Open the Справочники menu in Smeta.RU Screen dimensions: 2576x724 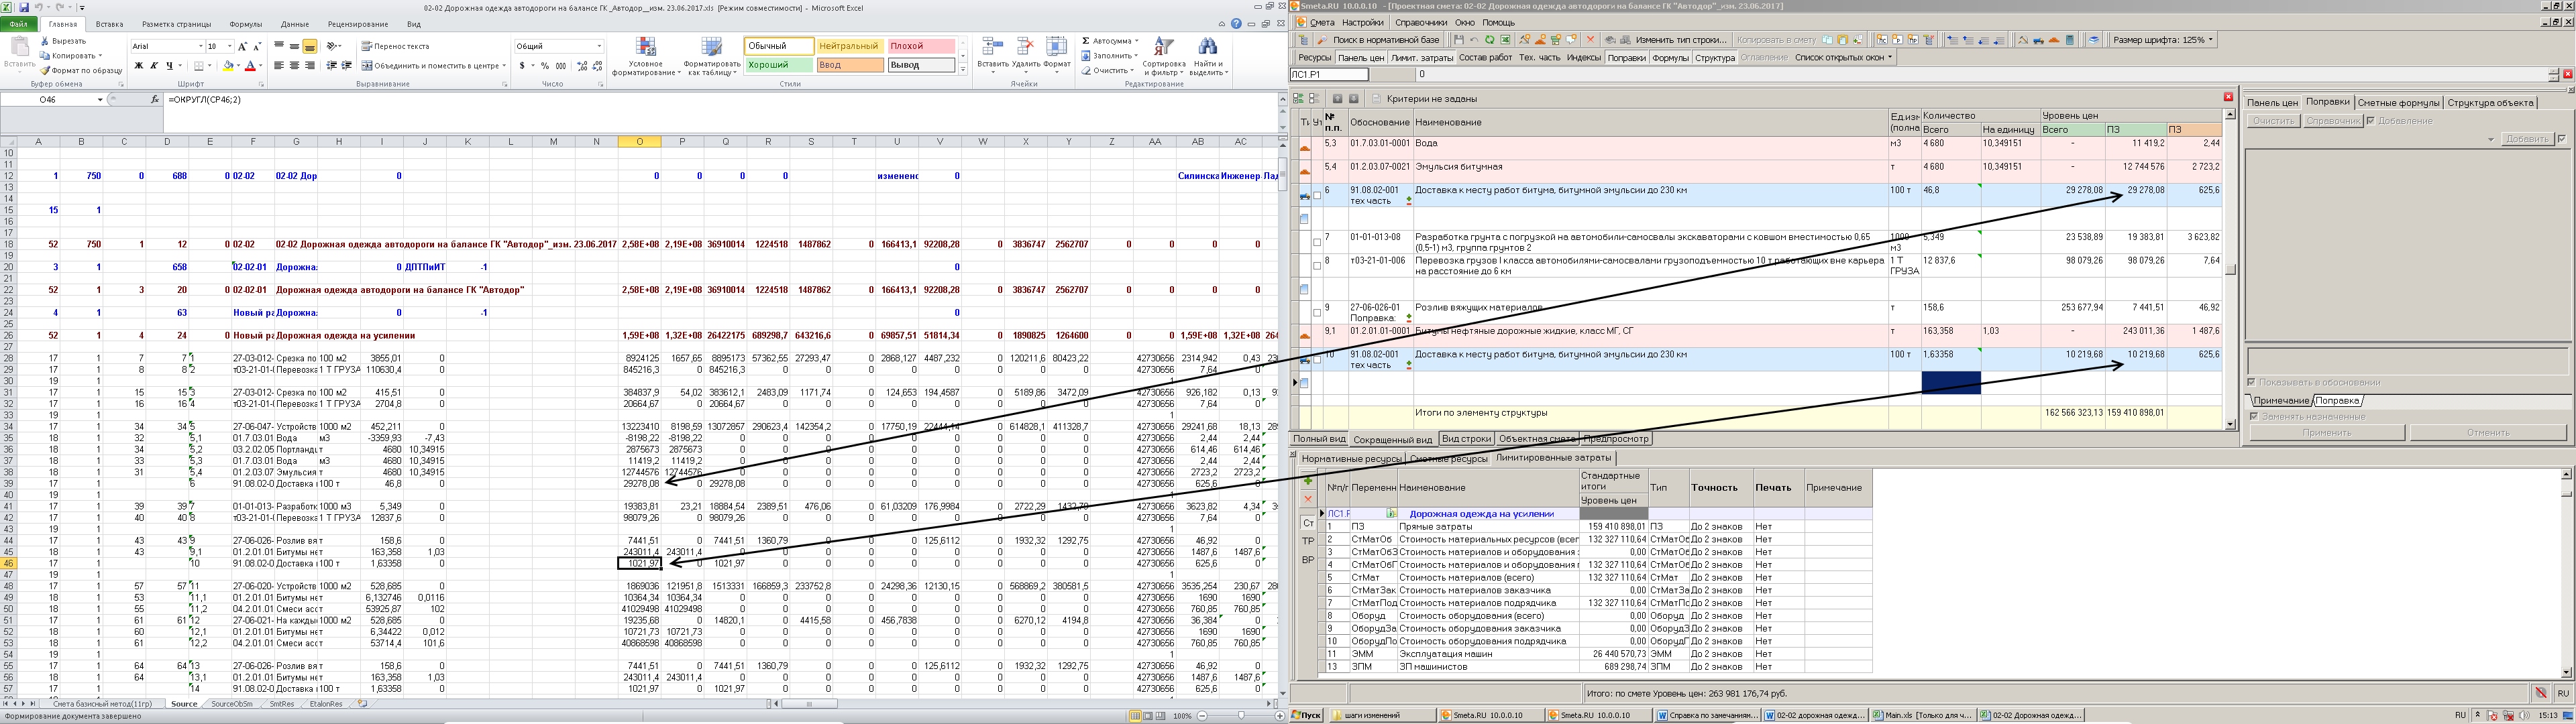tap(1421, 22)
